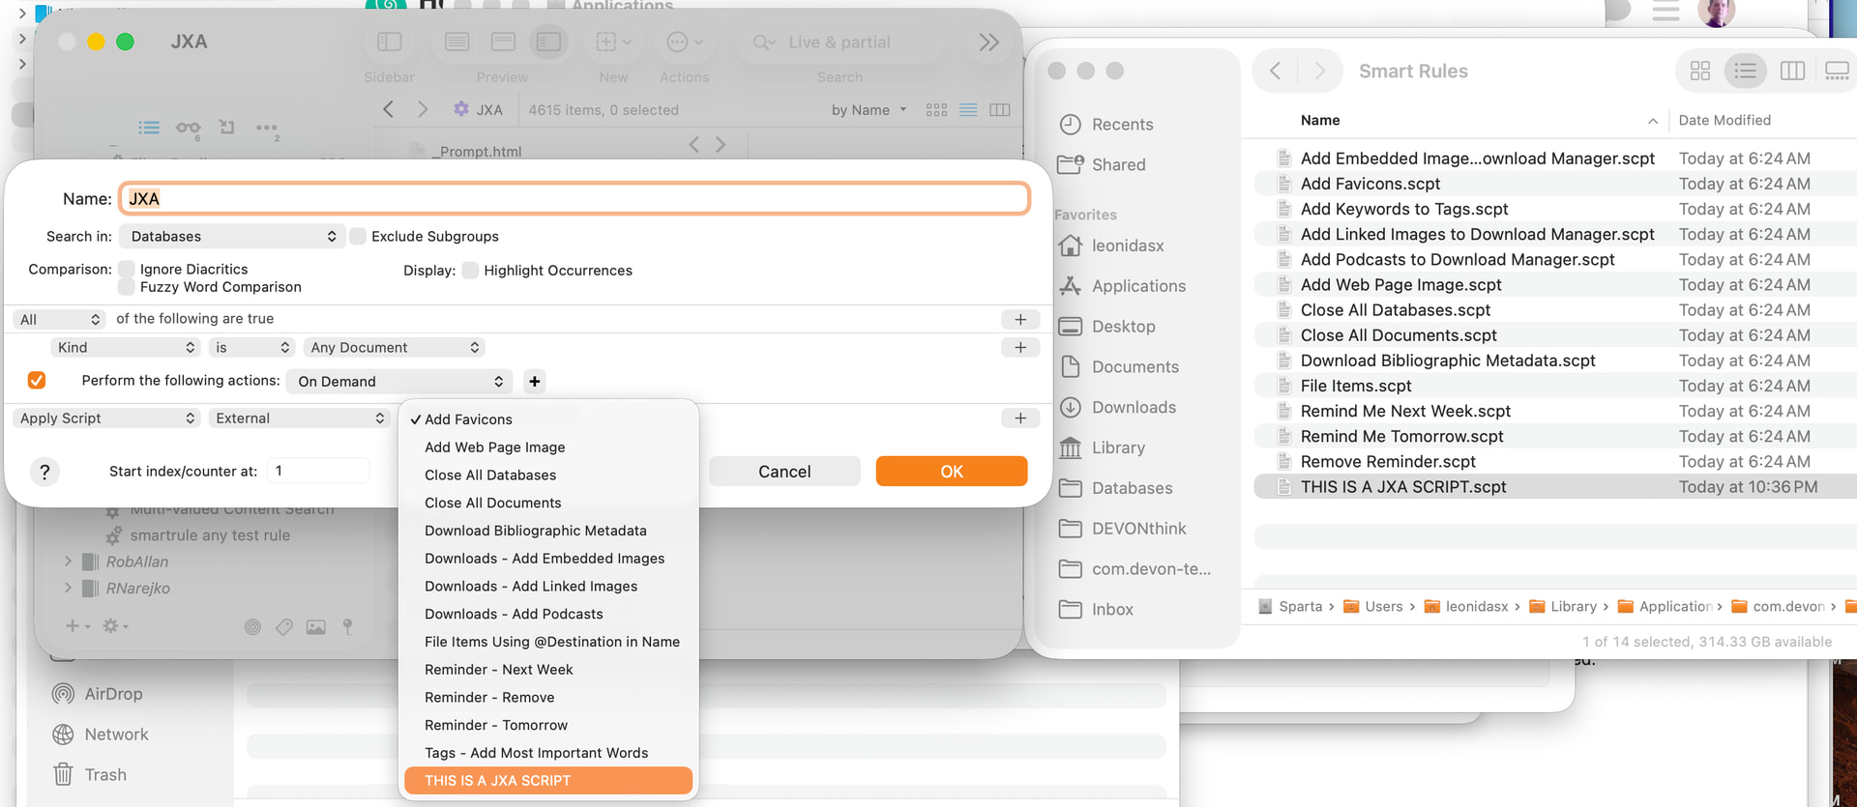Click the help question mark button

(44, 472)
